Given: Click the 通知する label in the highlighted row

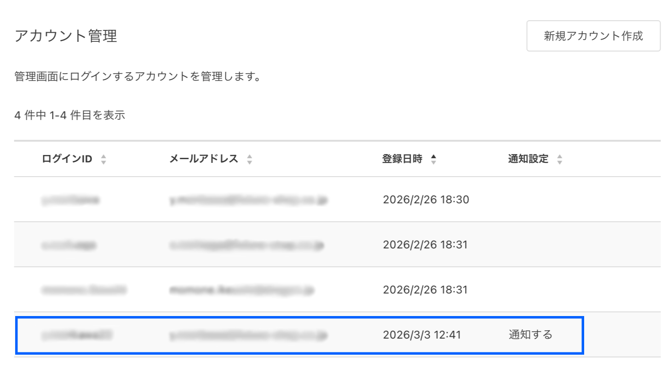Looking at the screenshot, I should pyautogui.click(x=530, y=335).
